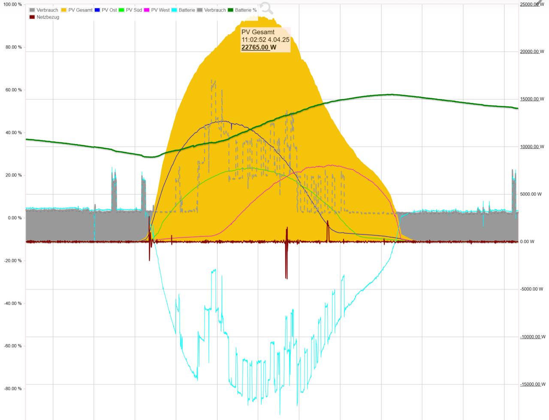Toggle the Verbrauch label left of Batterie %
Screen dimensions: 549x420
click(x=215, y=10)
